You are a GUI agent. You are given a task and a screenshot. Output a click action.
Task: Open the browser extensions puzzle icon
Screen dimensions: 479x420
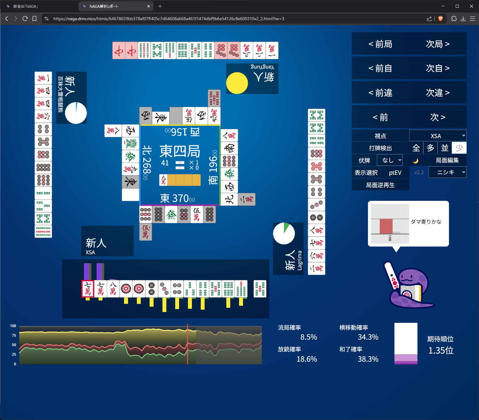(x=454, y=19)
